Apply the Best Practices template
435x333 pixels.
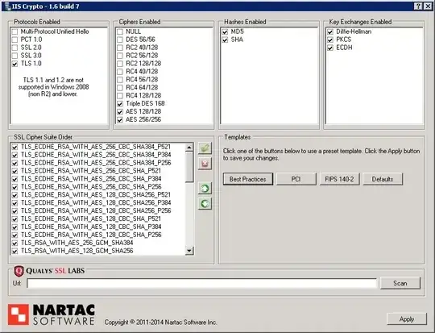[x=248, y=179]
